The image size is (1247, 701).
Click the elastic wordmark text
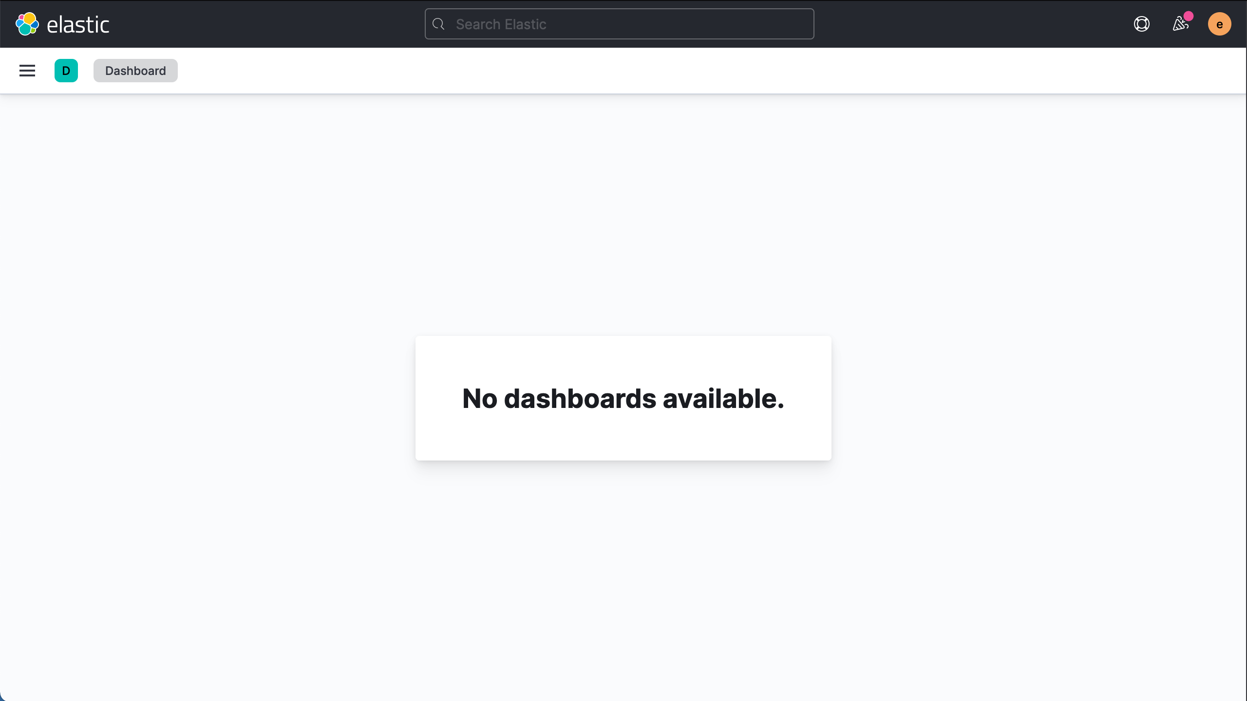pos(78,24)
